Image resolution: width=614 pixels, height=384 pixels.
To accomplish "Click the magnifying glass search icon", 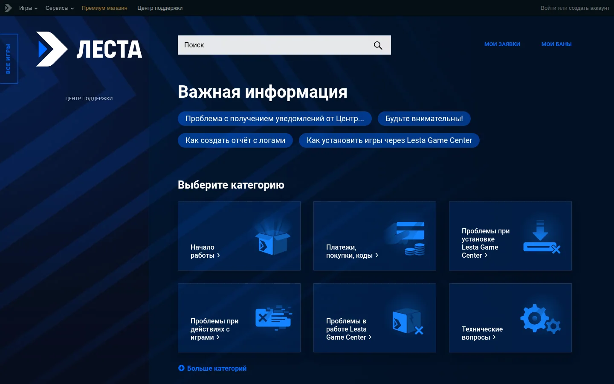I will click(x=378, y=45).
